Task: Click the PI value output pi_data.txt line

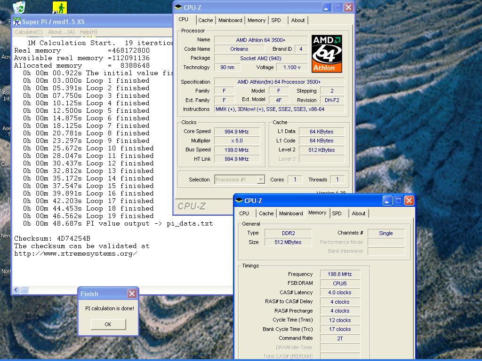Action: pos(118,223)
